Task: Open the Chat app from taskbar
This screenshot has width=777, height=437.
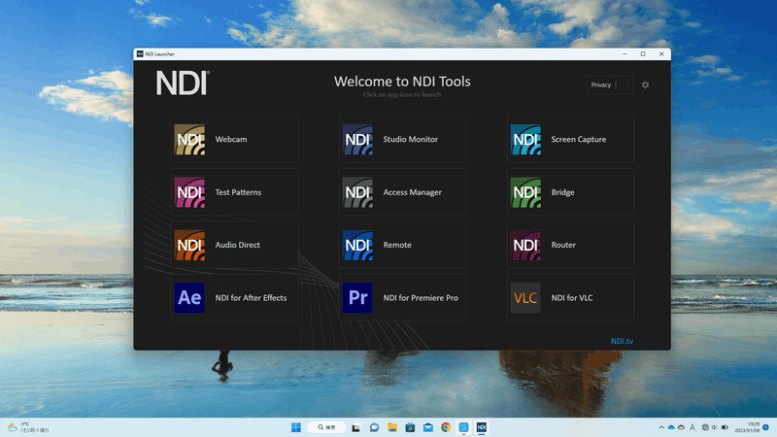Action: [374, 427]
